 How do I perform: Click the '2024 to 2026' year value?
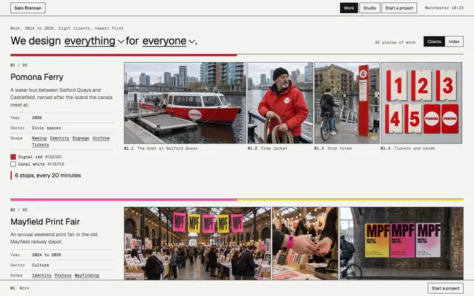coord(46,255)
